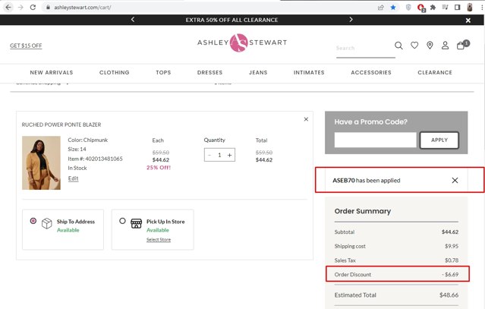Click the shipping box icon
485x309 pixels.
pyautogui.click(x=47, y=223)
